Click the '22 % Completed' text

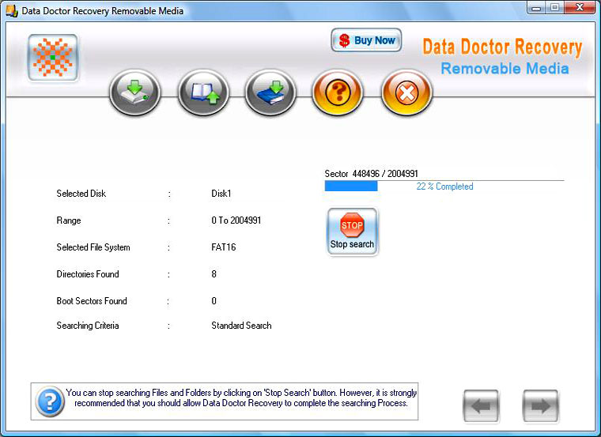[444, 186]
